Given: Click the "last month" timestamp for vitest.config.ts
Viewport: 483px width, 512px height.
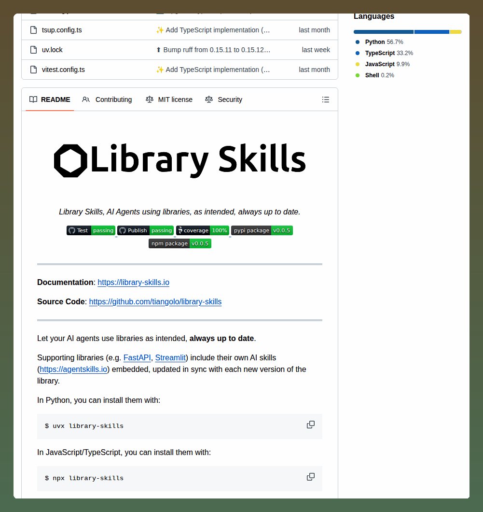Looking at the screenshot, I should pyautogui.click(x=315, y=70).
